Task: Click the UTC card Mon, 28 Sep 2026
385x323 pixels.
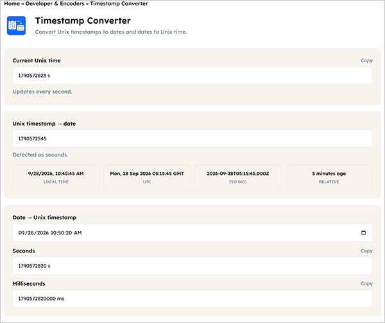Action: tap(147, 177)
